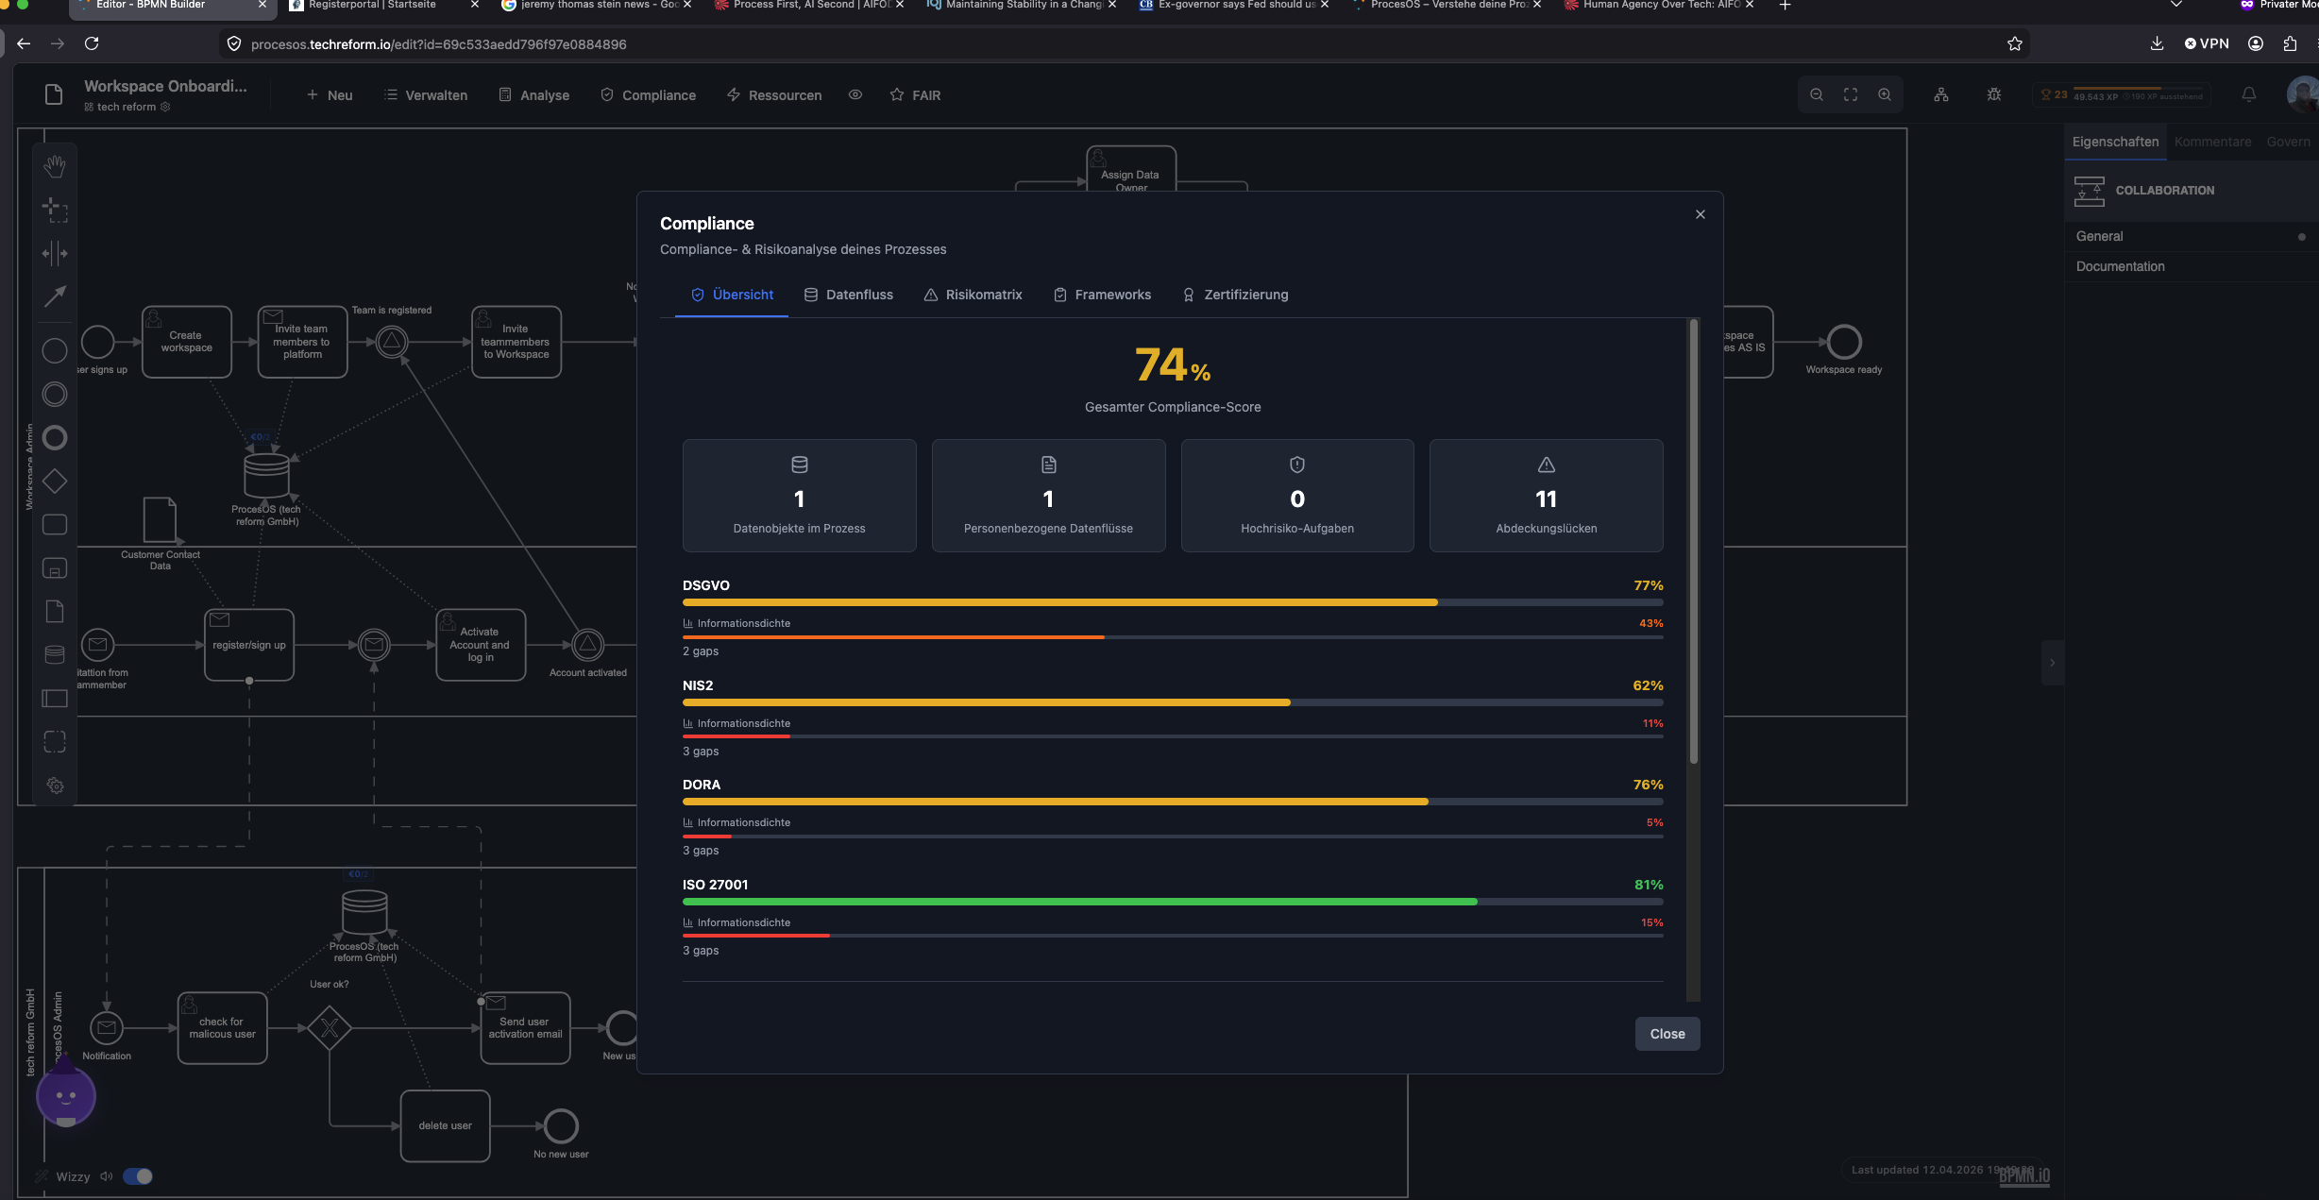Toggle the Wizzy switch
Screen dimensions: 2319x1200
(x=138, y=1176)
